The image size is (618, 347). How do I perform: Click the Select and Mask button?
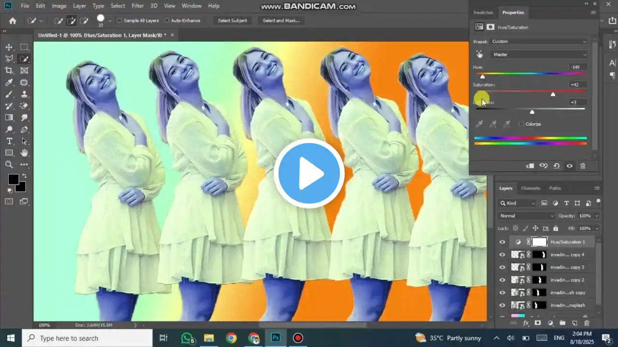click(x=281, y=20)
